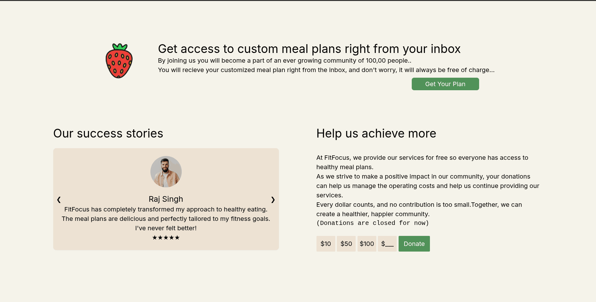Click the 'At FitFocus, we provide' paragraph
This screenshot has height=302, width=596.
pos(422,162)
